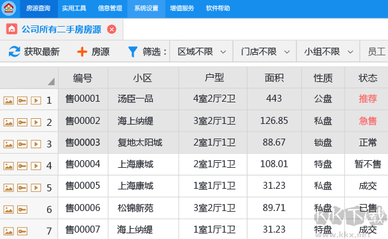The width and height of the screenshot is (388, 239).
Task: Open the 信息管理 menu
Action: pyautogui.click(x=110, y=8)
